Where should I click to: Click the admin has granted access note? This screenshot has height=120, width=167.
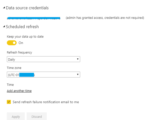(x=105, y=18)
